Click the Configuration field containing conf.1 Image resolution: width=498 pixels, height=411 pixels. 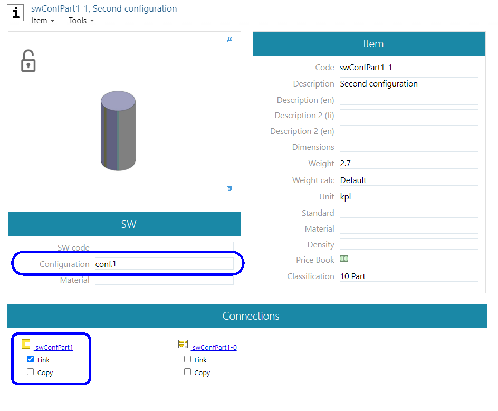tap(164, 264)
